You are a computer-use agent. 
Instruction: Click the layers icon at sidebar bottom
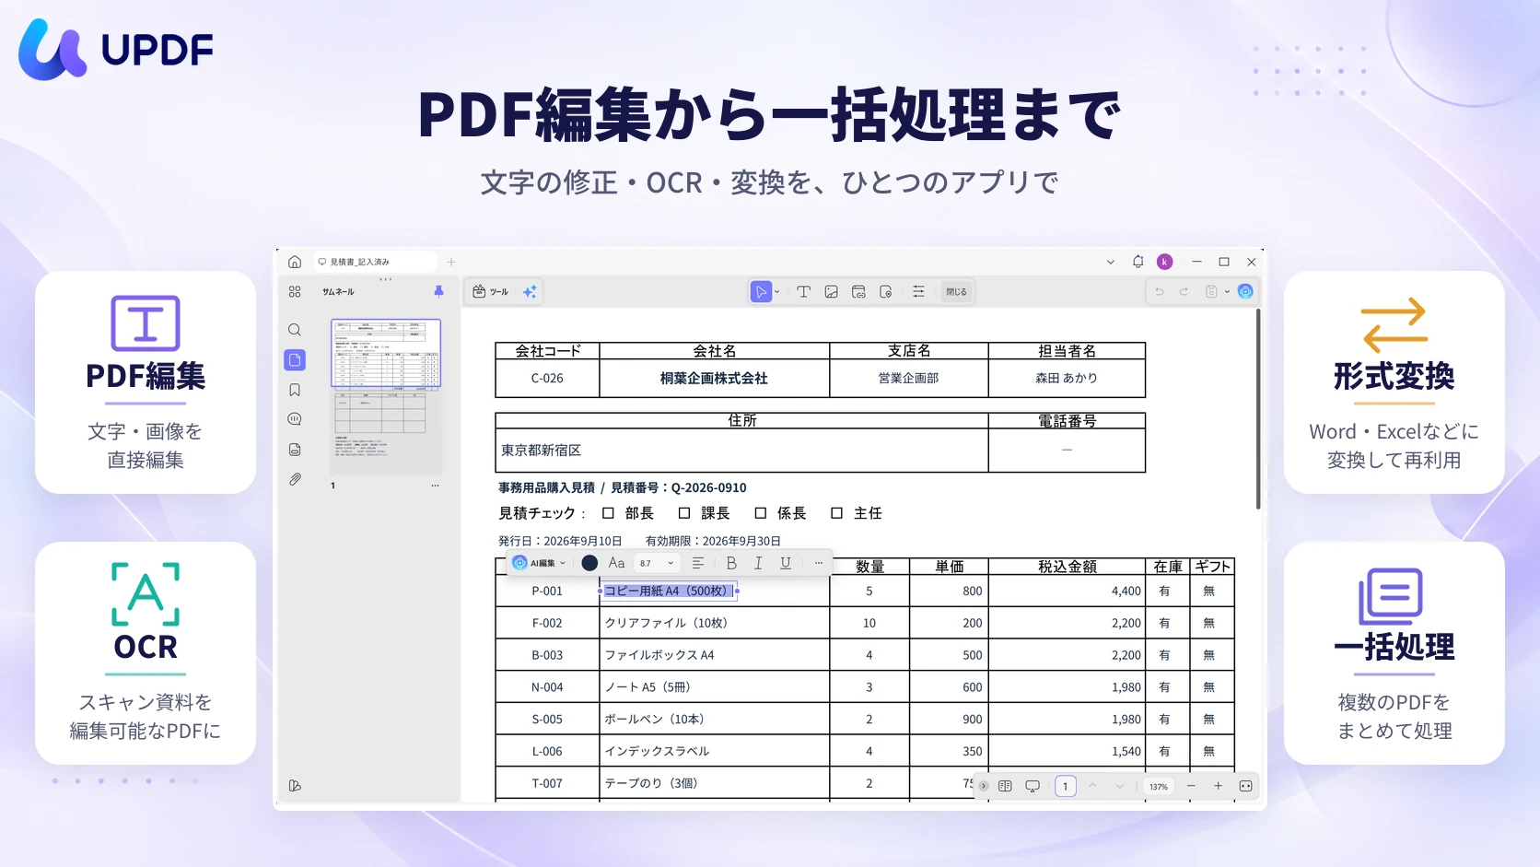(295, 786)
